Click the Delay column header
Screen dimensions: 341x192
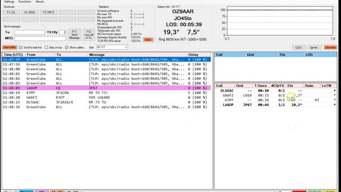point(199,54)
